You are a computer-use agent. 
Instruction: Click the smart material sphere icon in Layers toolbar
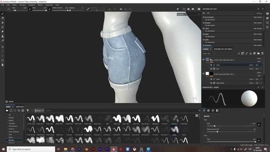point(254,54)
